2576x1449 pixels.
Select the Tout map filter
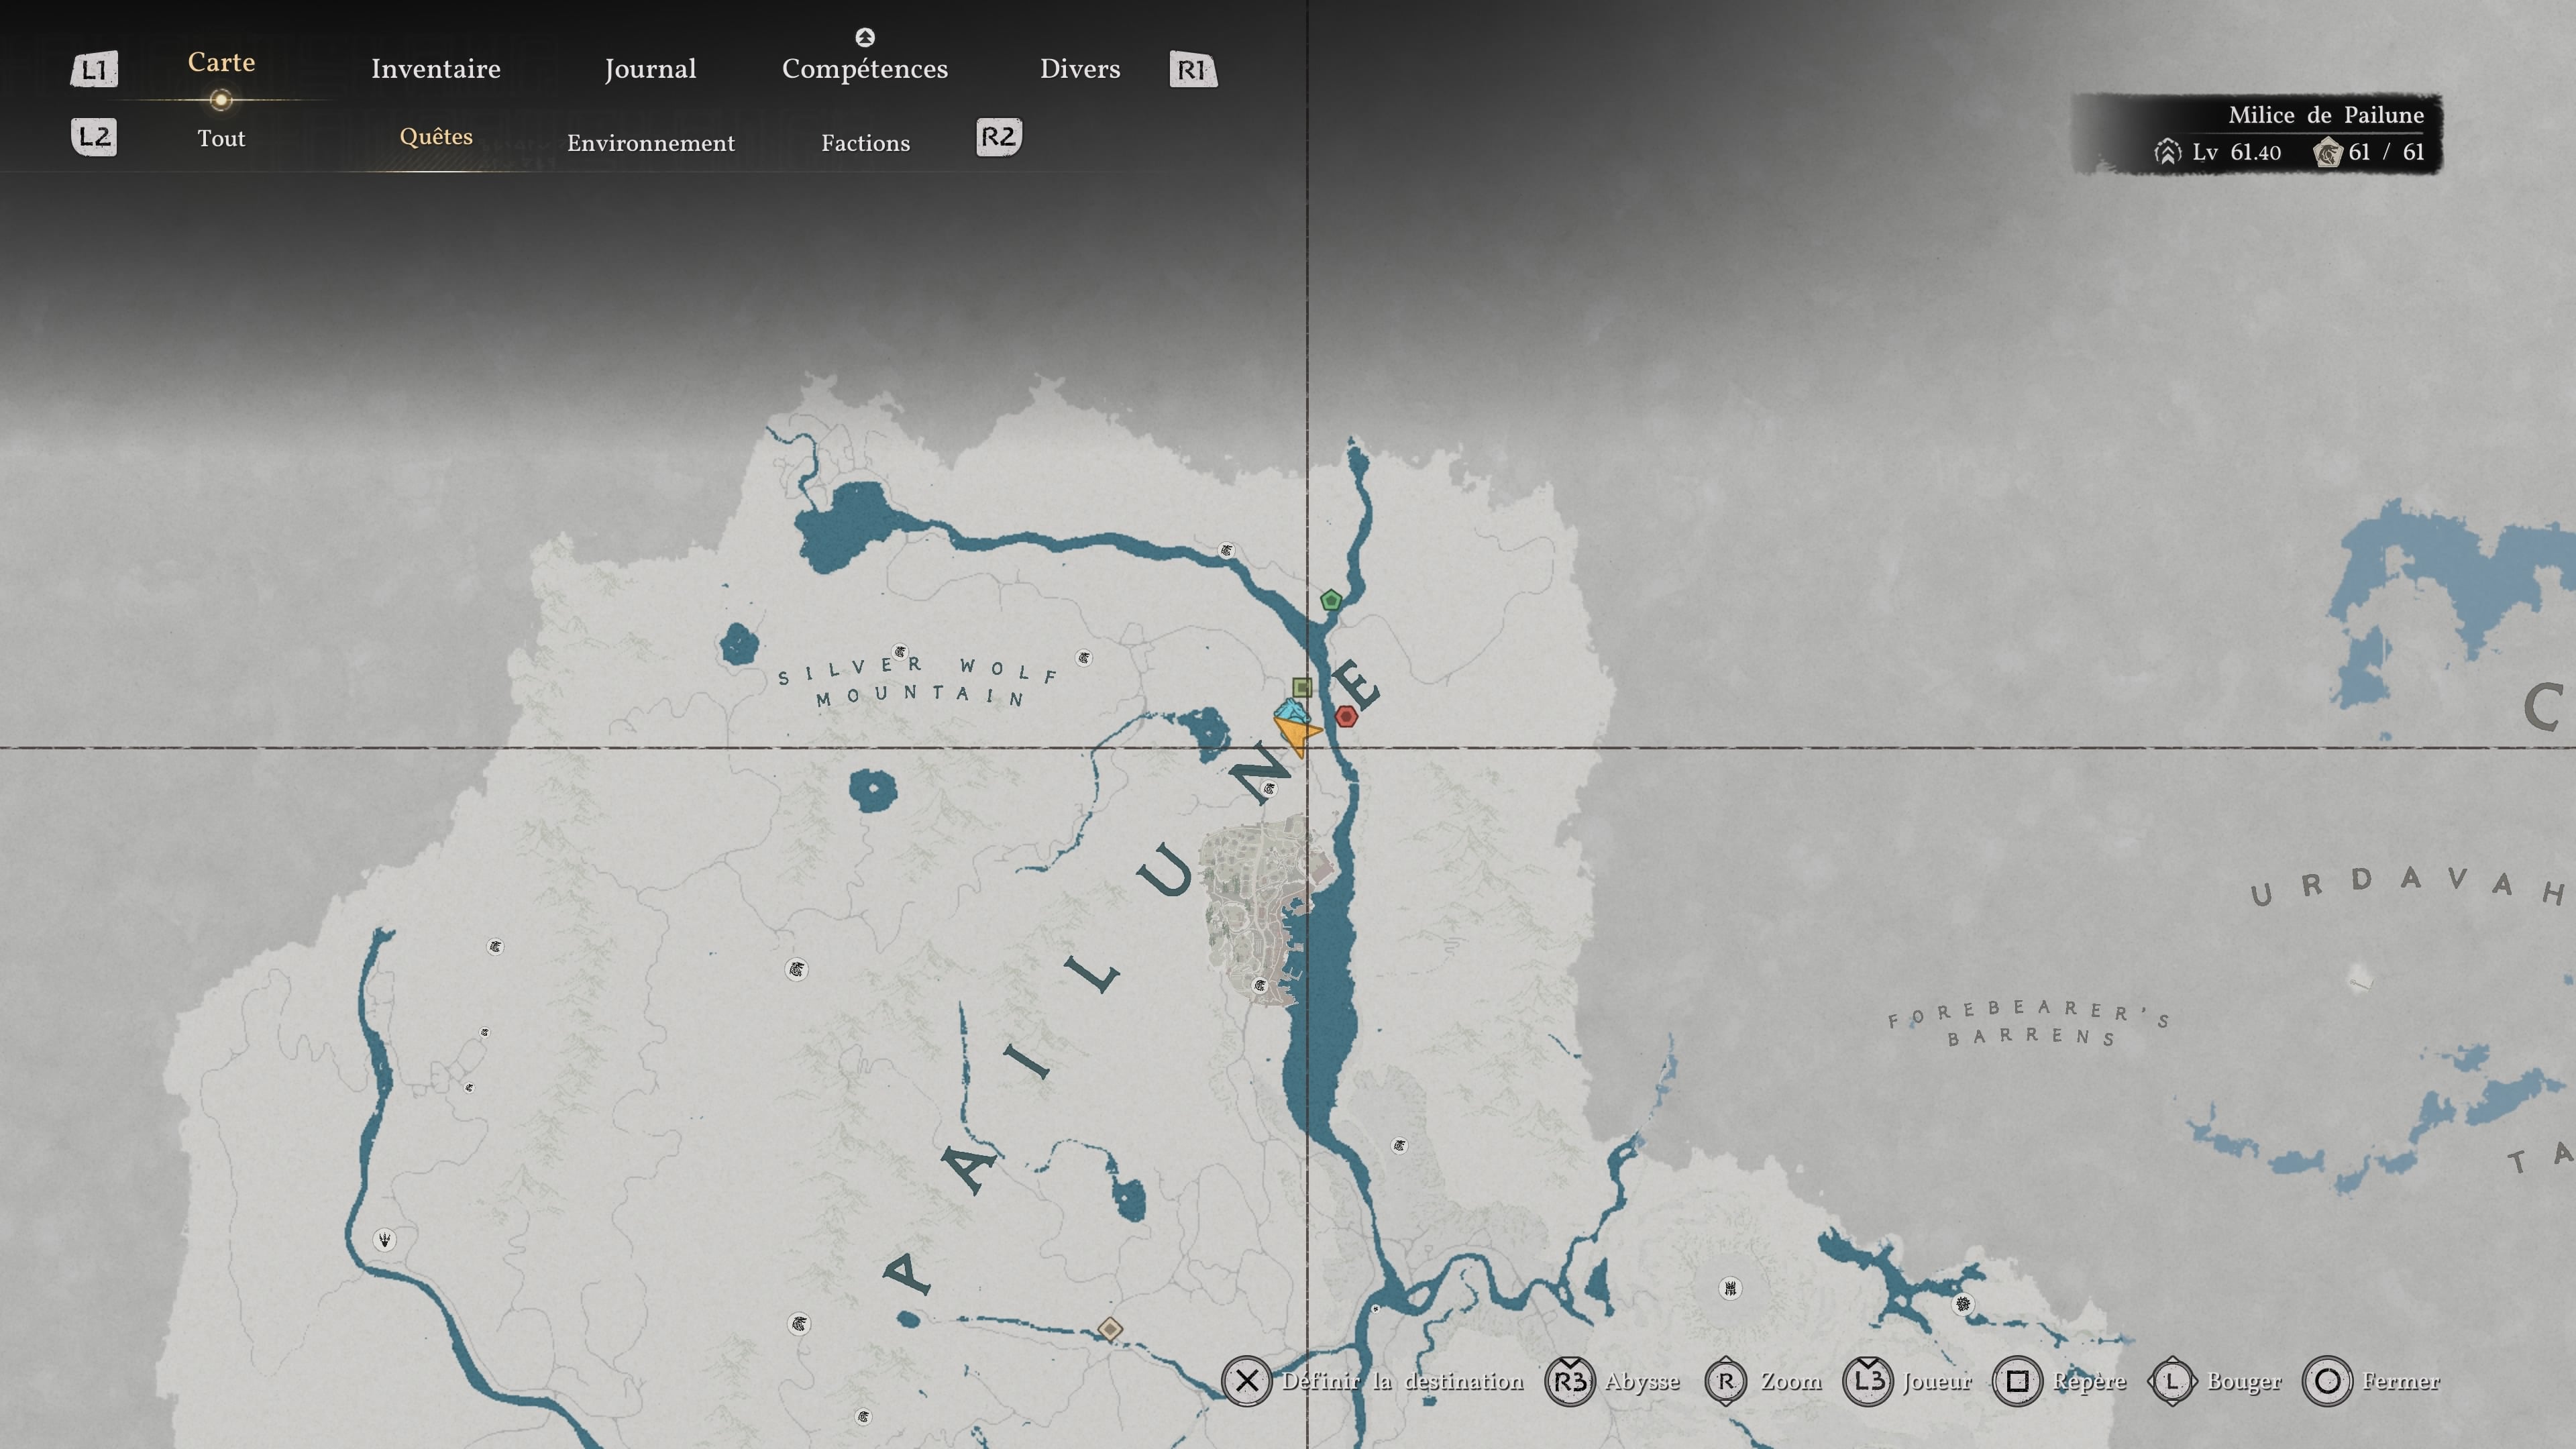[221, 138]
